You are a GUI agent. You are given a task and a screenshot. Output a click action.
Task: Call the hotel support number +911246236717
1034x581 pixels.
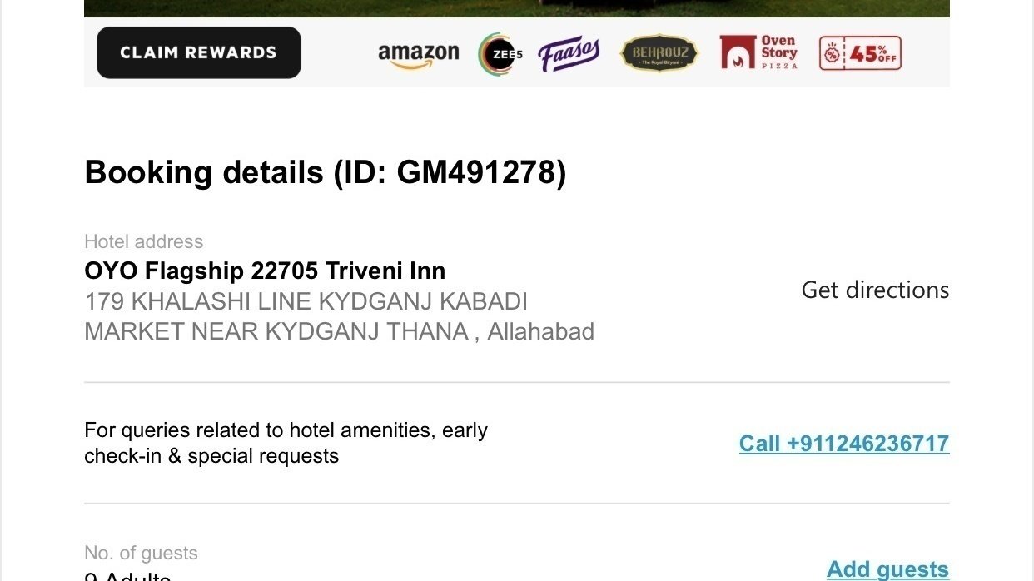[x=843, y=444]
